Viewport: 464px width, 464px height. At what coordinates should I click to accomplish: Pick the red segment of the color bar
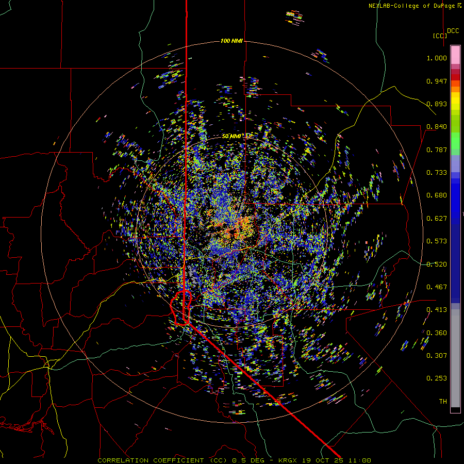[455, 77]
